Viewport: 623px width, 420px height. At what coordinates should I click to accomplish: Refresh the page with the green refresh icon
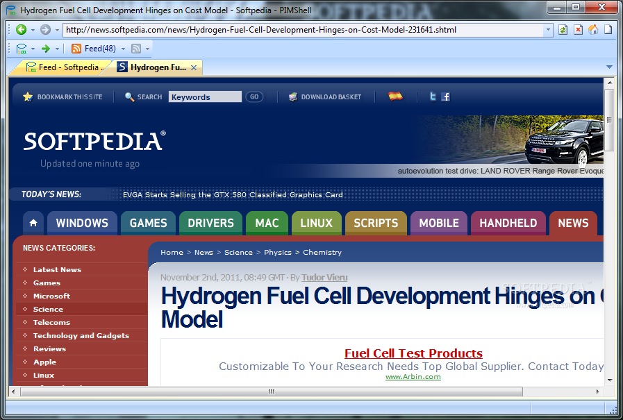point(563,30)
